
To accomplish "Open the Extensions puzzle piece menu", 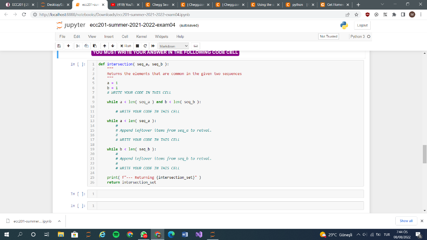I will coord(394,15).
